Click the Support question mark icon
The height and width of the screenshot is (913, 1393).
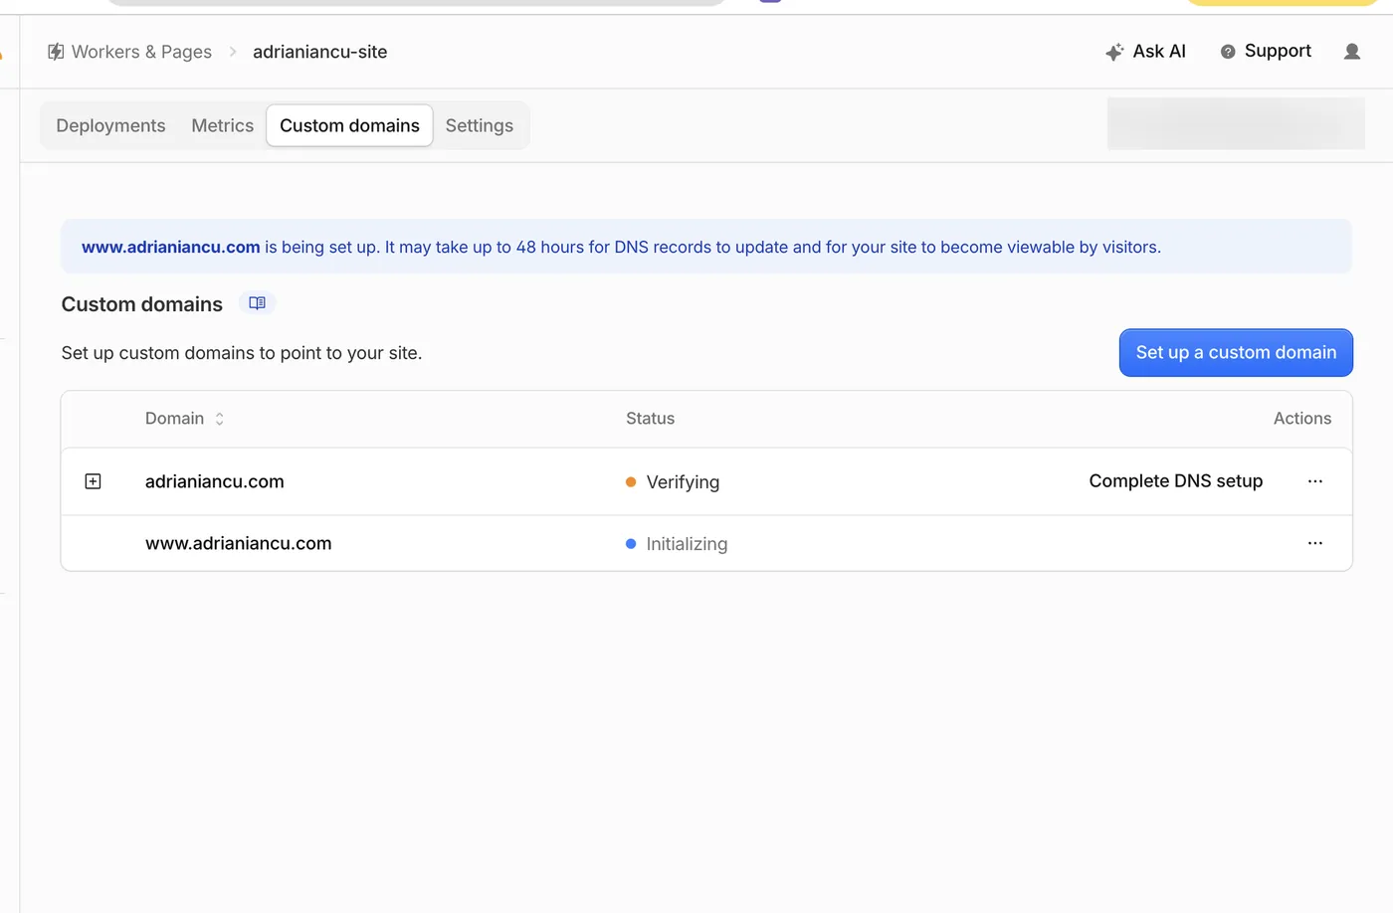[x=1228, y=52]
